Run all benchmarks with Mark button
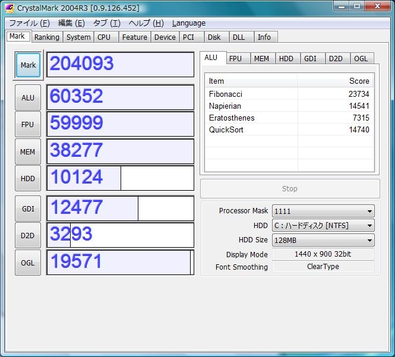395x357 pixels. point(28,65)
